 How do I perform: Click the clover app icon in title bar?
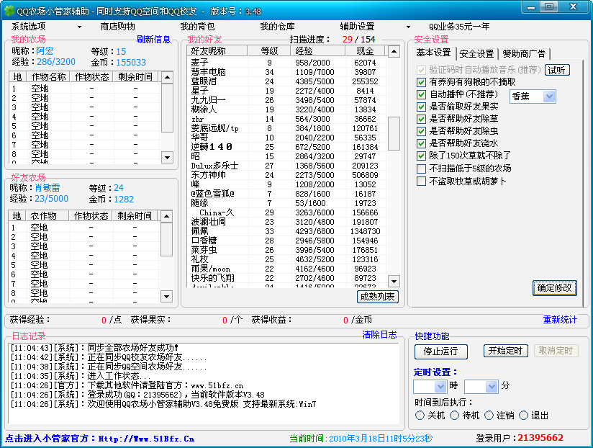(x=9, y=12)
